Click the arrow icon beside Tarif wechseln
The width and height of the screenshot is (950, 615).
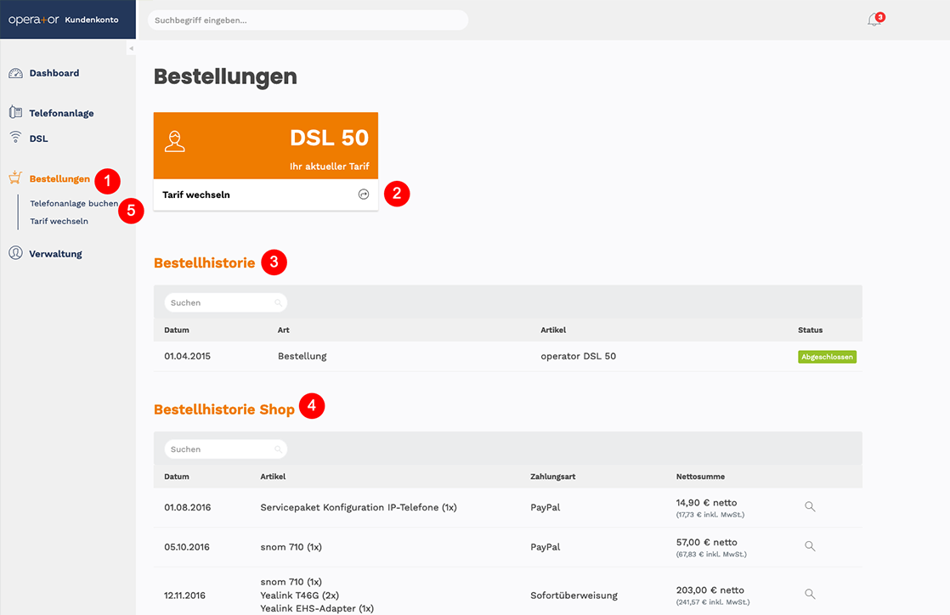click(364, 194)
